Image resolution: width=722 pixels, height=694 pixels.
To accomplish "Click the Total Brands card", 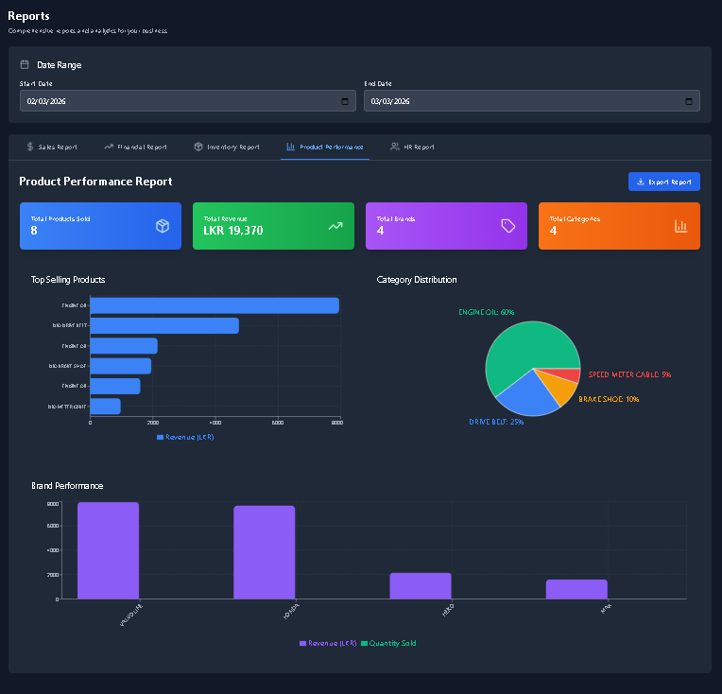I will tap(446, 226).
